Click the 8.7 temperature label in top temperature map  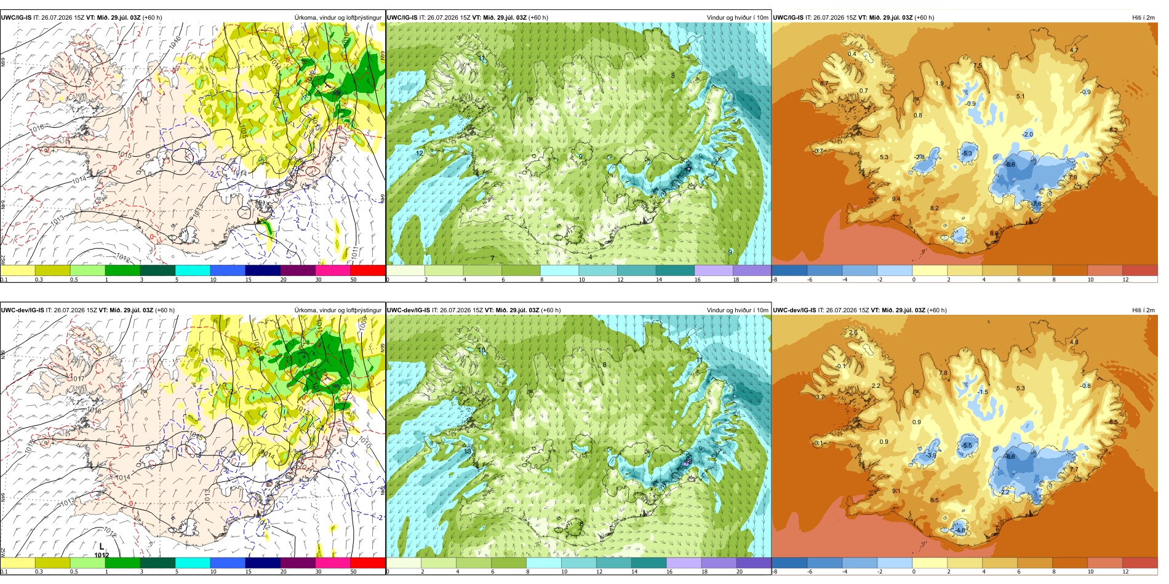[824, 83]
